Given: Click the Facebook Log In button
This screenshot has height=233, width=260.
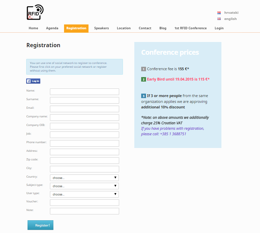Looking at the screenshot, I should (x=33, y=81).
